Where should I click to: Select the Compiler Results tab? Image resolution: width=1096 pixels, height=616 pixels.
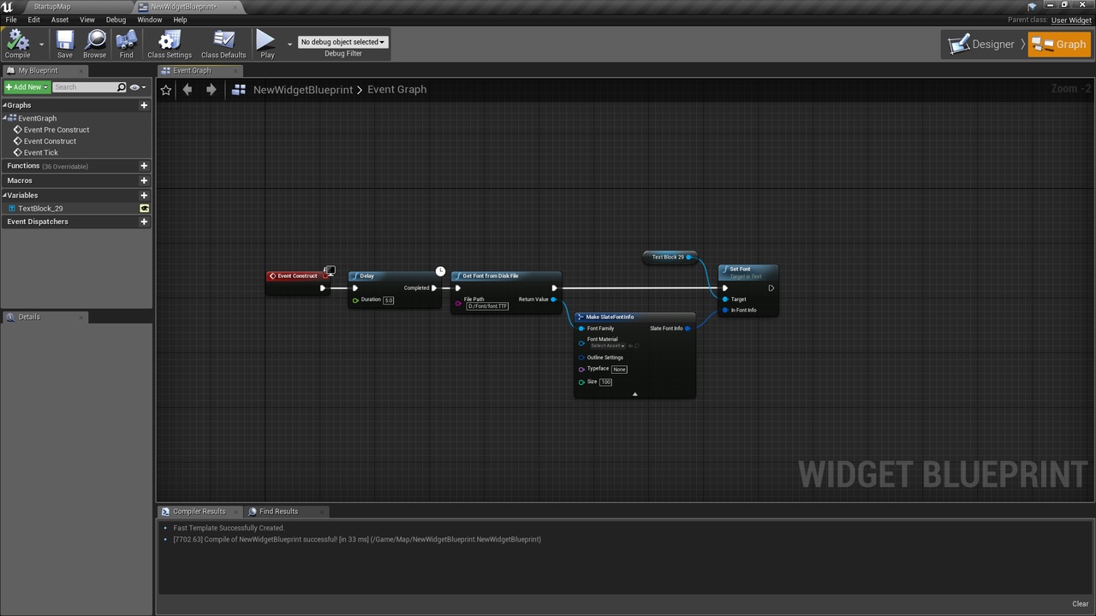(x=200, y=512)
